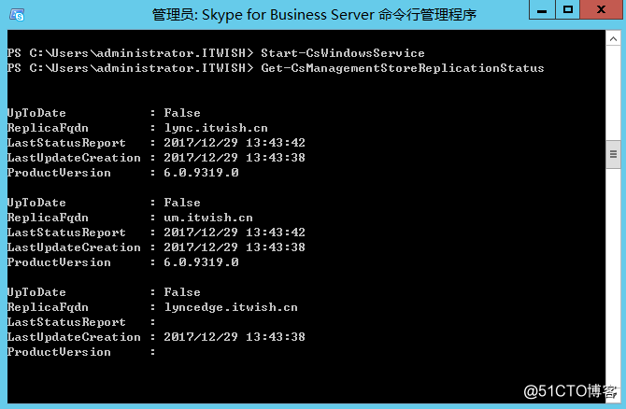Select the lync.itwish.cn replica value
The width and height of the screenshot is (626, 409).
pyautogui.click(x=216, y=128)
